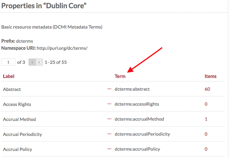
Task: Click the dcterms:accrualMethod term text
Action: pos(139,119)
